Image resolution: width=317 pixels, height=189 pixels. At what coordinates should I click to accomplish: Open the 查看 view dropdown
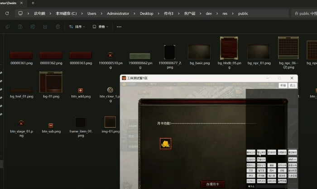(x=101, y=27)
